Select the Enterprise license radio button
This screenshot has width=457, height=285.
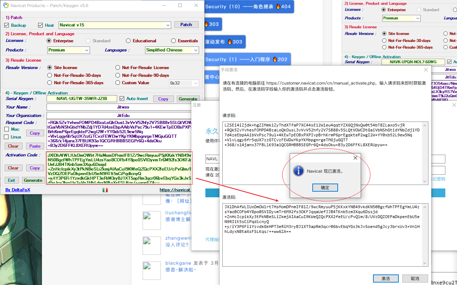pos(49,41)
